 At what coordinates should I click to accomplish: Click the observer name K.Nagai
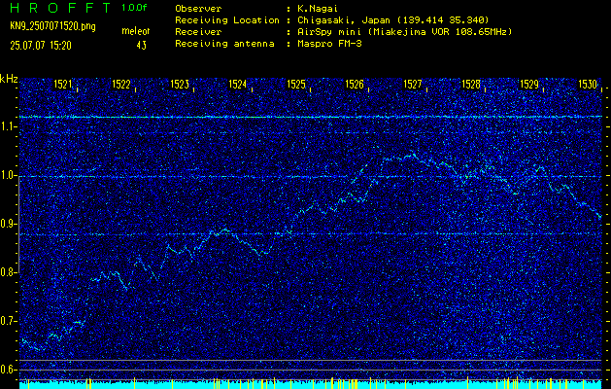(x=318, y=9)
